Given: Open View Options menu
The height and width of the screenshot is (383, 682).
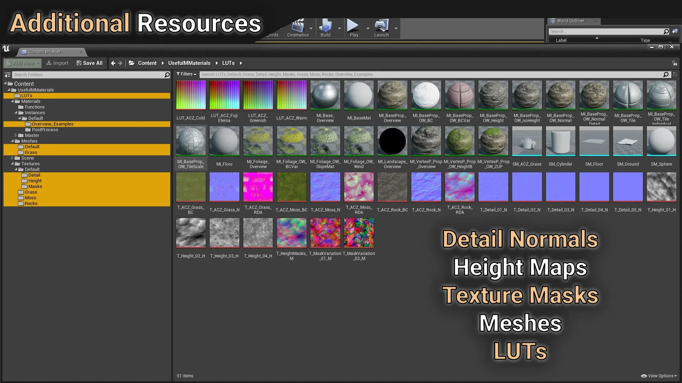Looking at the screenshot, I should click(659, 376).
